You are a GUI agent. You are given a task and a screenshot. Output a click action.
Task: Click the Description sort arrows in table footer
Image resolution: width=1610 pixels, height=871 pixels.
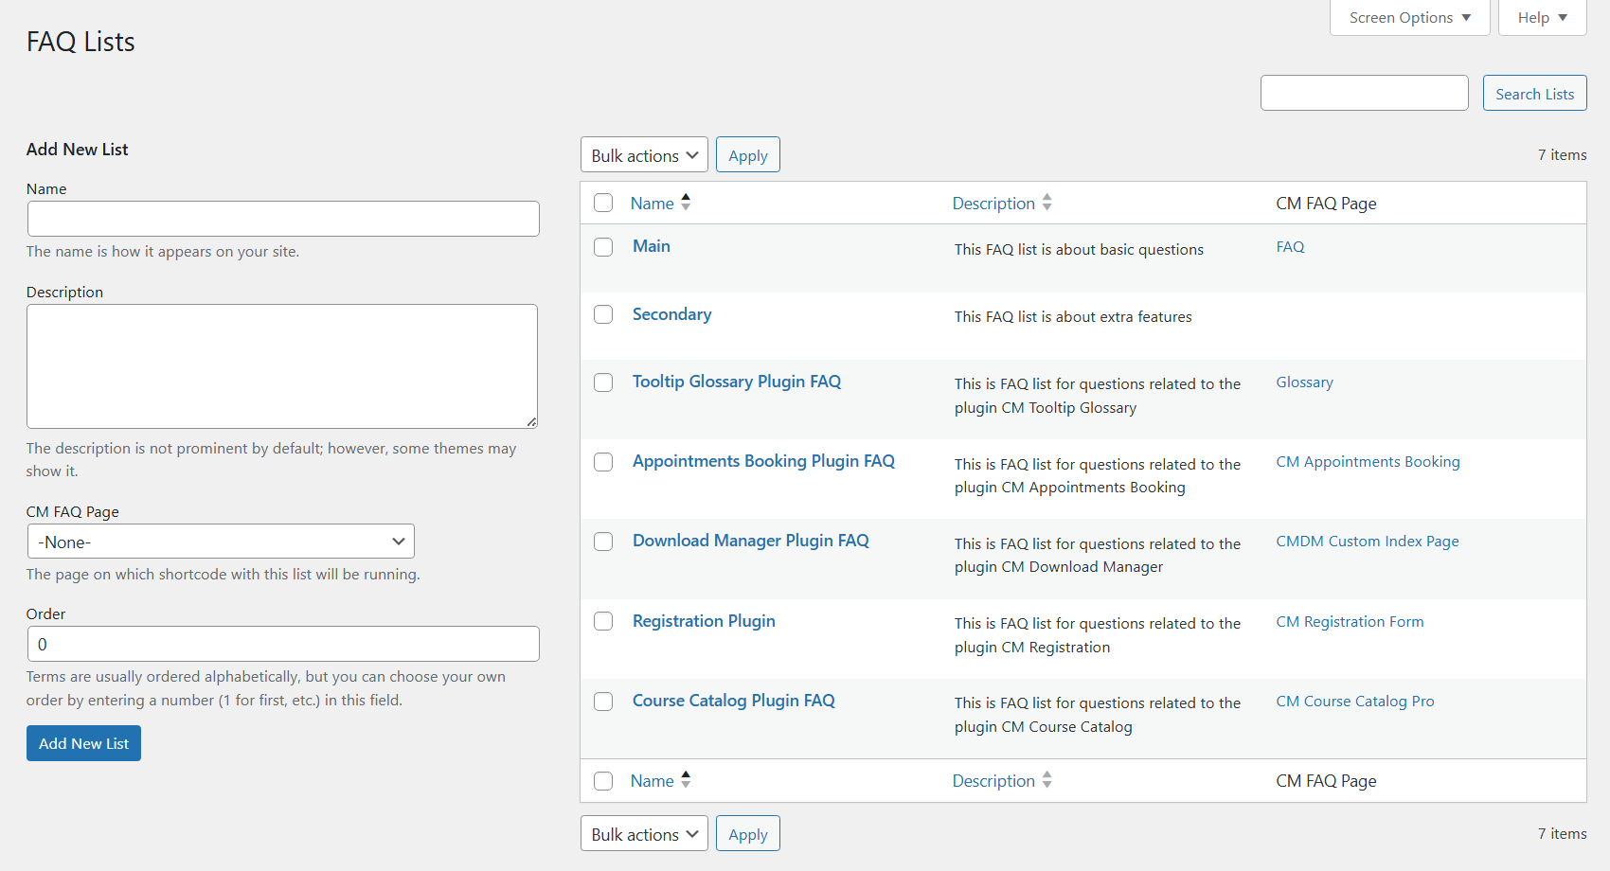1046,780
